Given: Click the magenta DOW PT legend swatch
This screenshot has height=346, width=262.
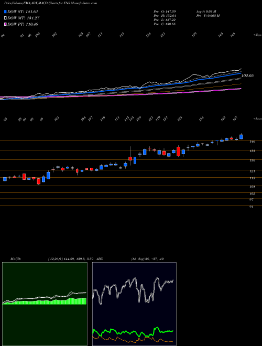Looking at the screenshot, I should [5, 24].
